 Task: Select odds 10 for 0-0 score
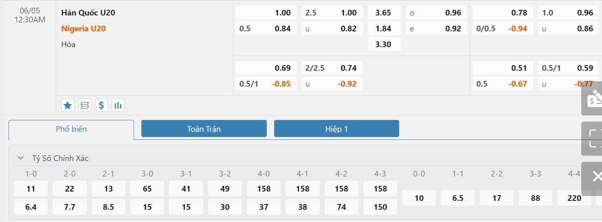pos(419,198)
